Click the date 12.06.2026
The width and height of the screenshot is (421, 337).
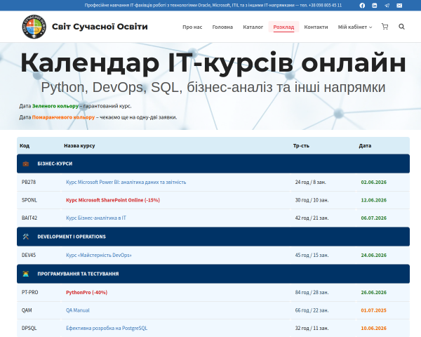pos(373,200)
